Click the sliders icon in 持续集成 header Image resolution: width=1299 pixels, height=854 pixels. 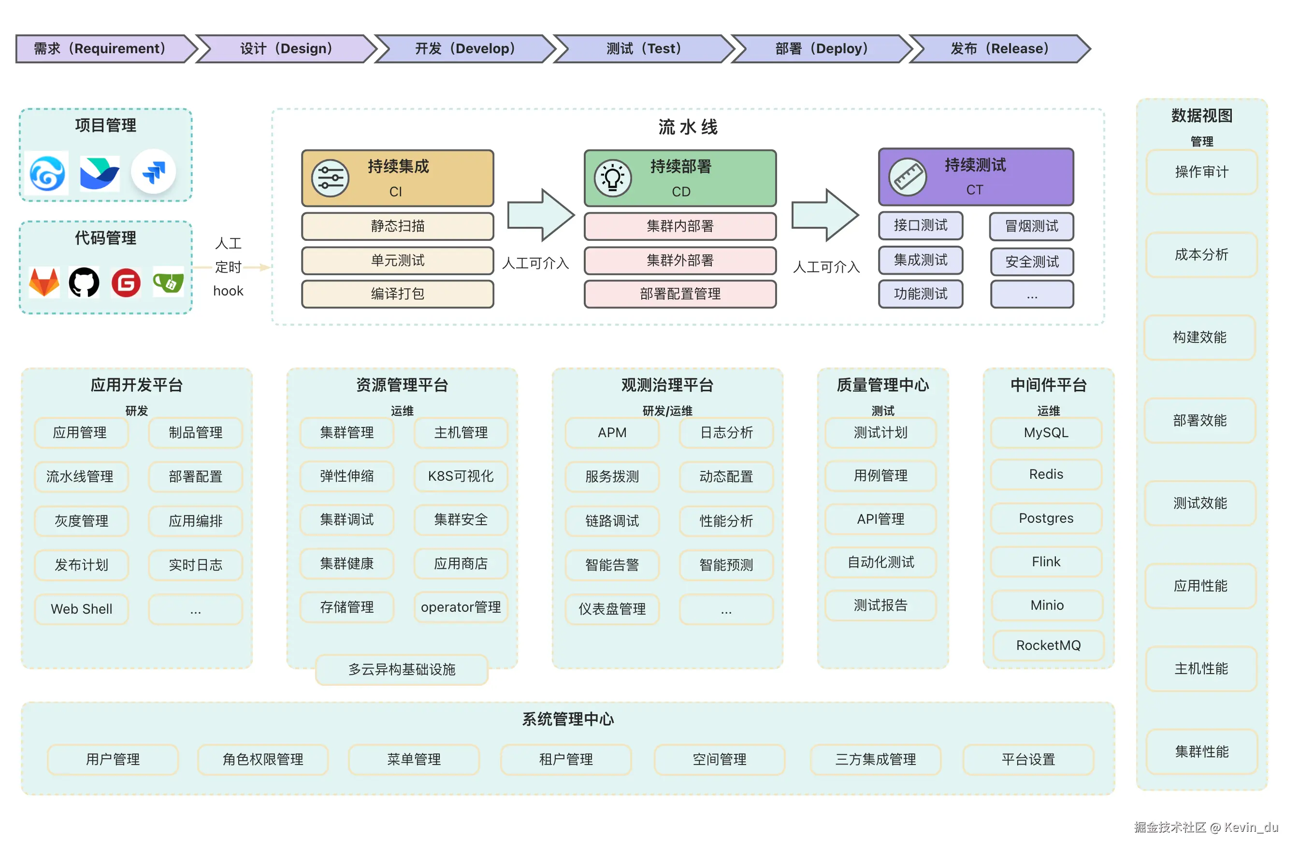[330, 178]
